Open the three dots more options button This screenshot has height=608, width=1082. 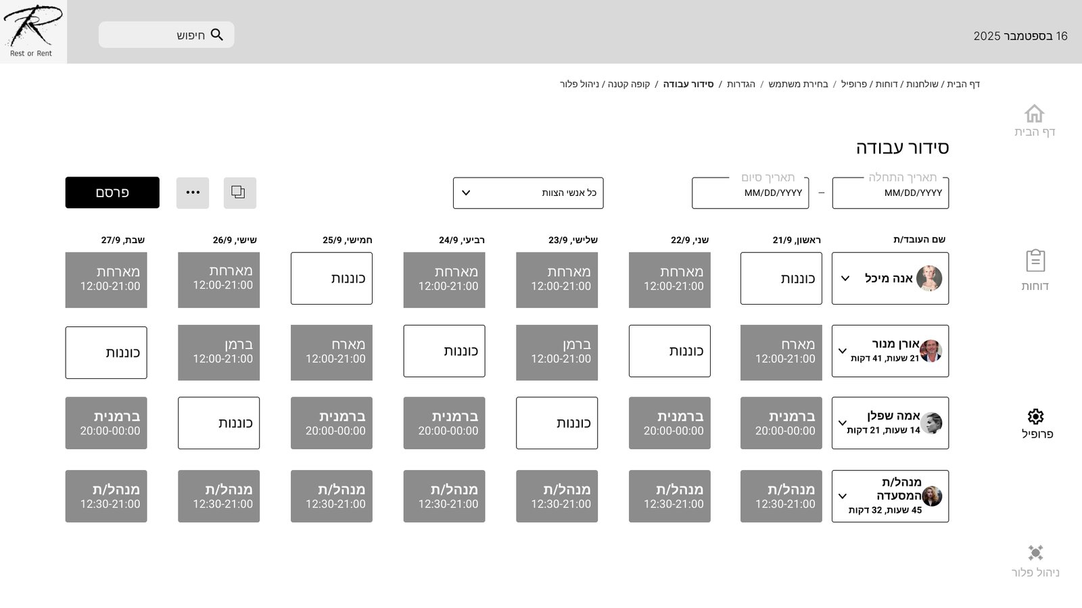193,193
